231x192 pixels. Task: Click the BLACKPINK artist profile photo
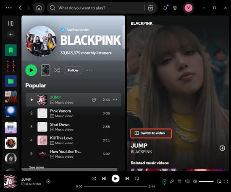click(x=41, y=41)
